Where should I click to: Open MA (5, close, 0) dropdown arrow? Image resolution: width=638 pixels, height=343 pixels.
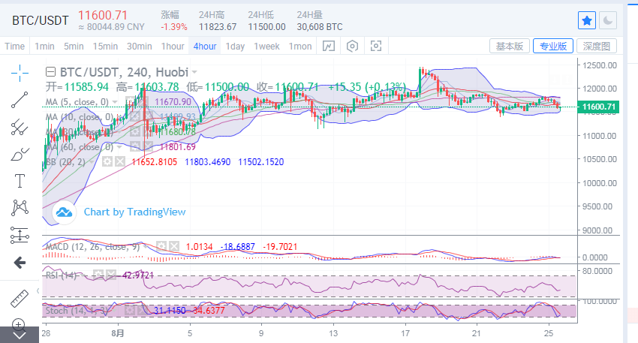coord(115,102)
